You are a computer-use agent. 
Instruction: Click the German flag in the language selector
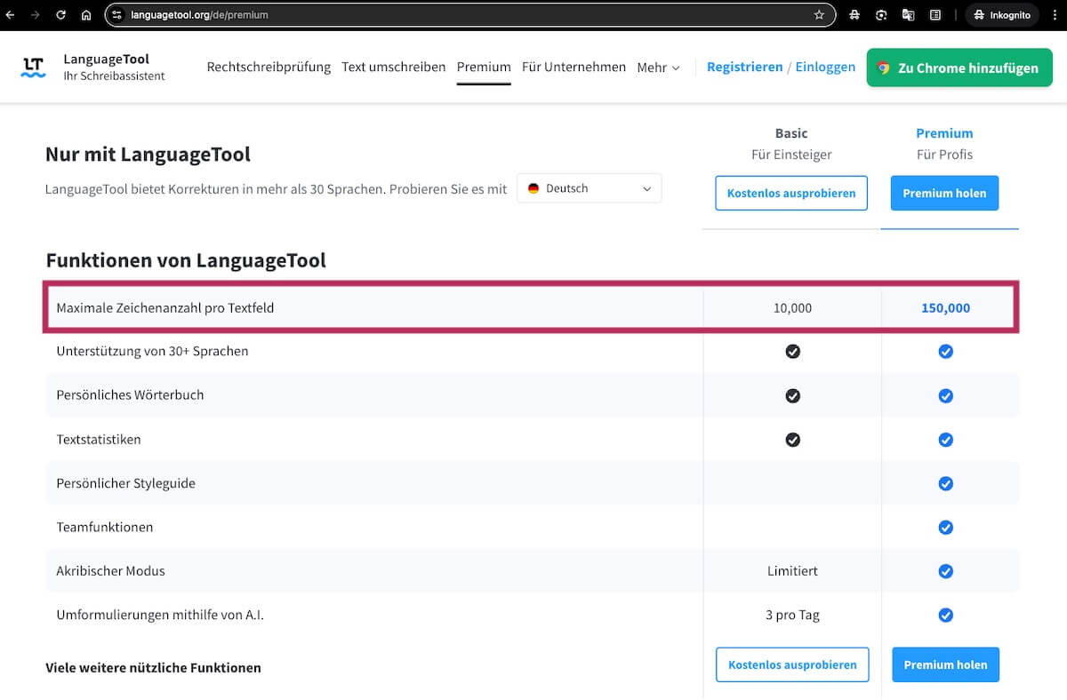533,188
